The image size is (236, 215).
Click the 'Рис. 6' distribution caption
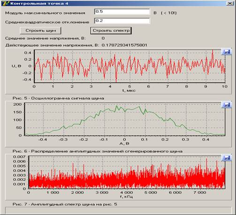[98, 151]
